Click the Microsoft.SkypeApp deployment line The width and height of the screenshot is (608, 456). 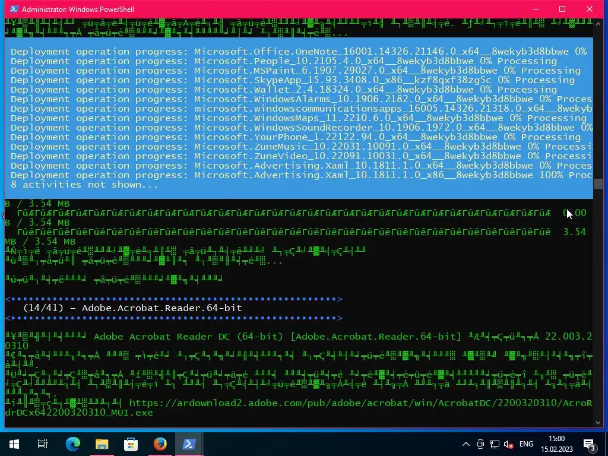[x=292, y=80]
